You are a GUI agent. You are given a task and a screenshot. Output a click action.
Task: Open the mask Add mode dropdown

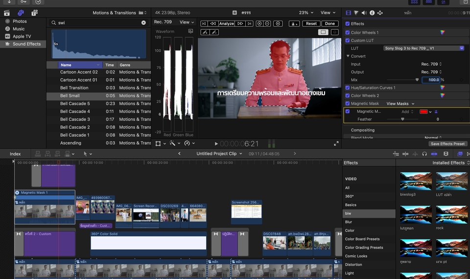point(407,111)
